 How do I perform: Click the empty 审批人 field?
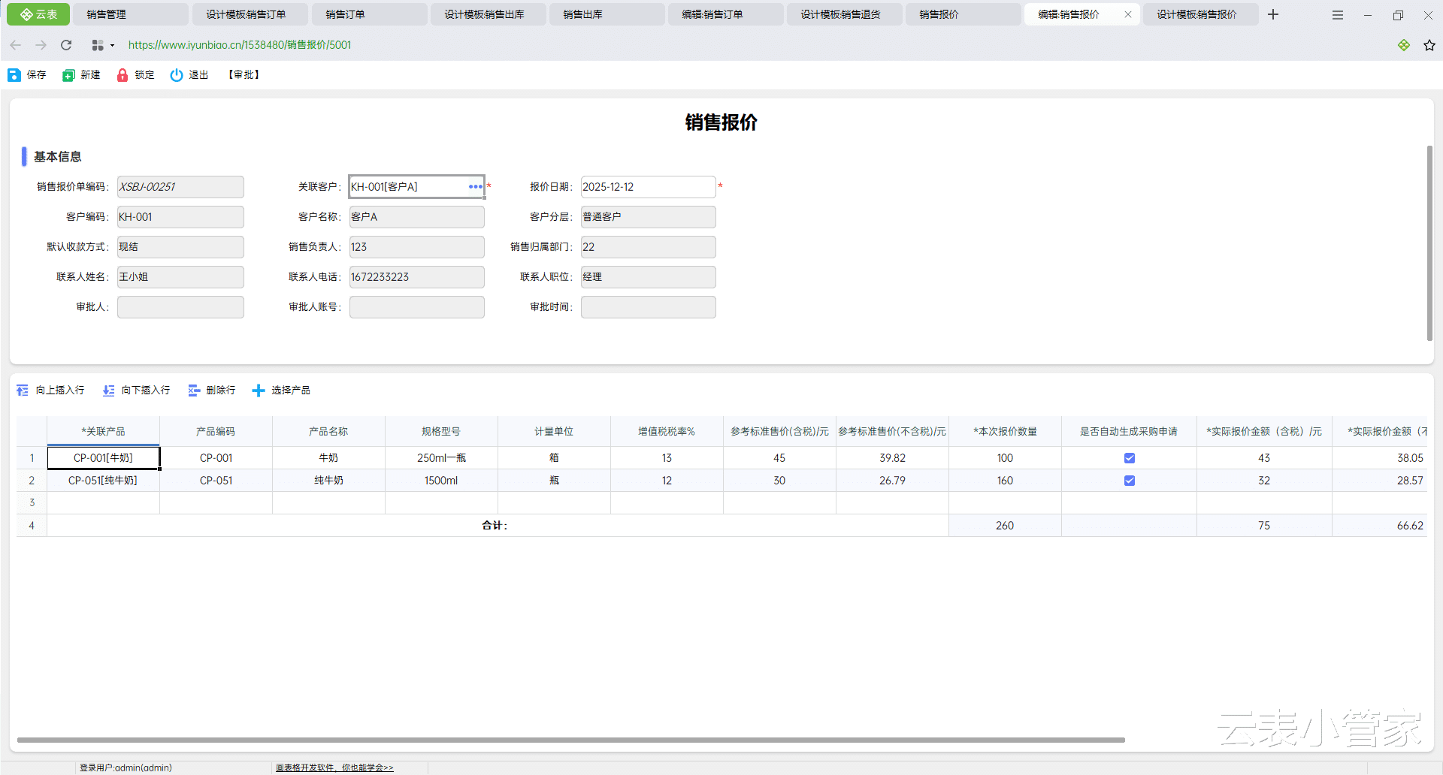point(180,307)
